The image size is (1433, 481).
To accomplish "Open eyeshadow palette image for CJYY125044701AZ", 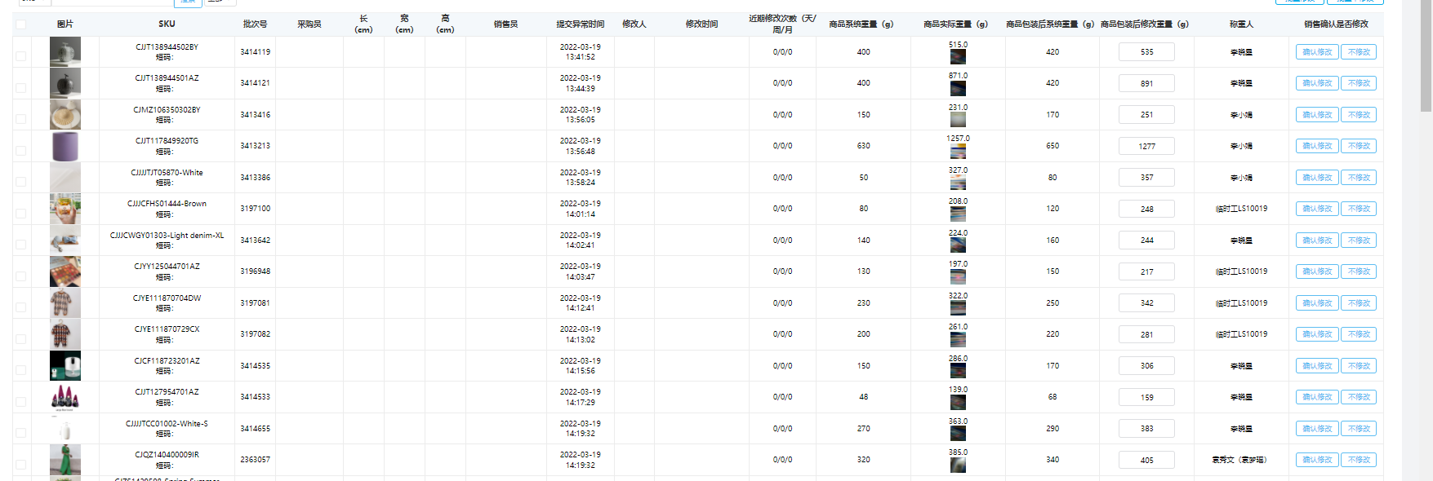I will [65, 271].
